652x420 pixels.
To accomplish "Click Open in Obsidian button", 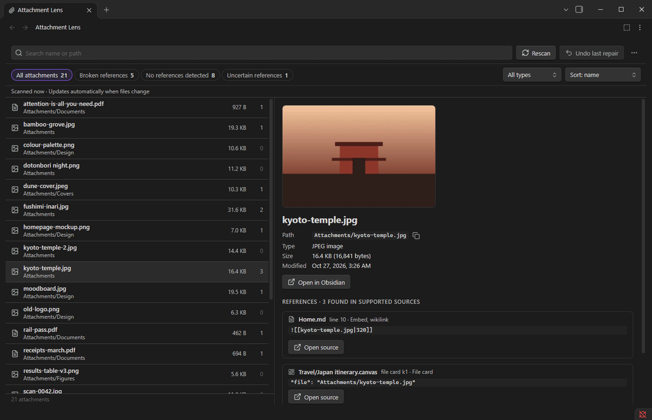I will tap(316, 282).
